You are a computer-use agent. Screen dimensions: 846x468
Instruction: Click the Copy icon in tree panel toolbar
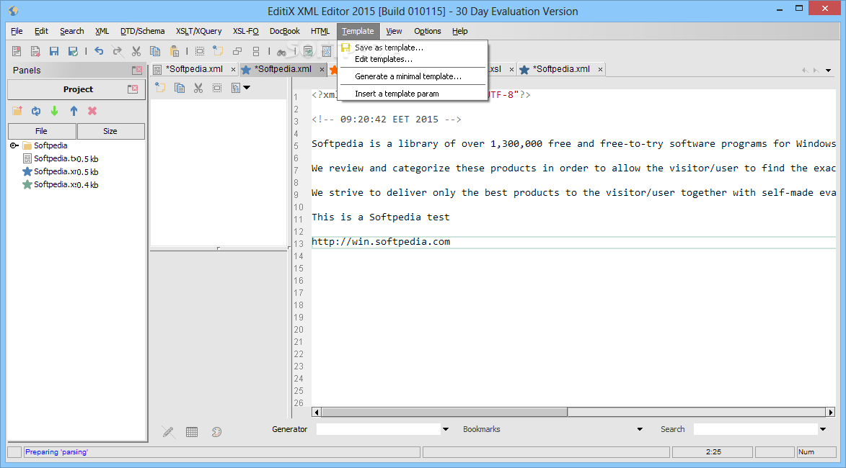pyautogui.click(x=180, y=88)
